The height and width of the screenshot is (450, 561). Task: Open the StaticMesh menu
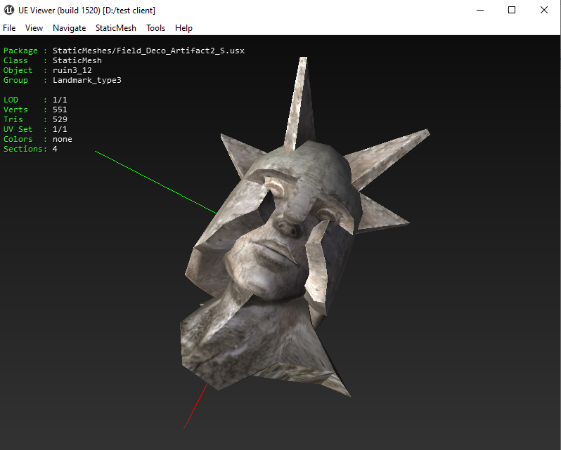[116, 28]
